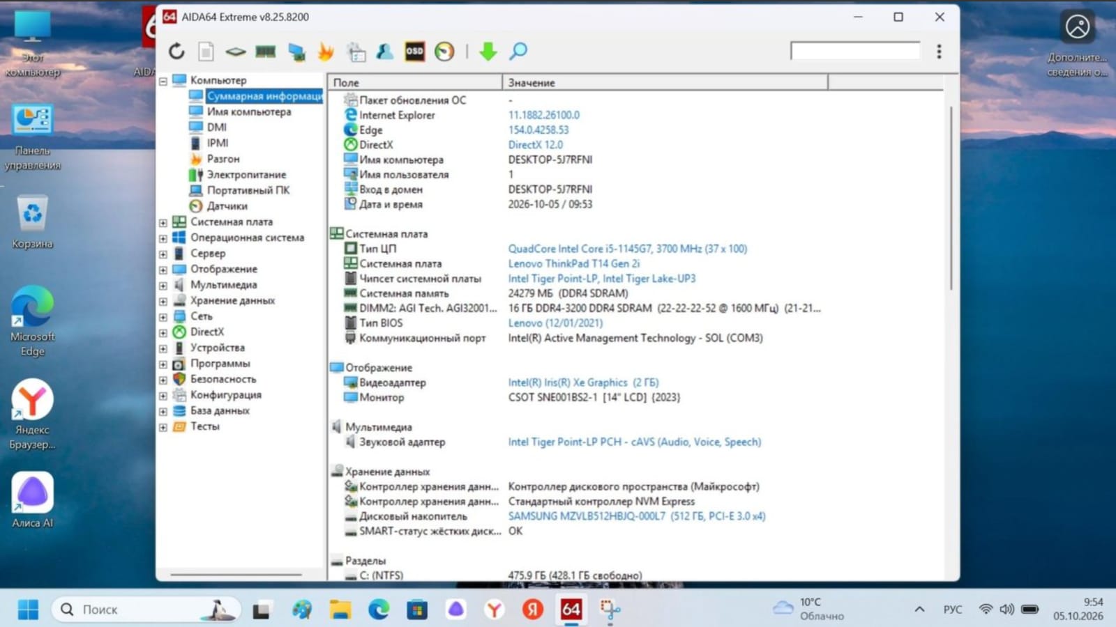1116x627 pixels.
Task: Open the Алиса AI desktop icon
Action: [32, 500]
